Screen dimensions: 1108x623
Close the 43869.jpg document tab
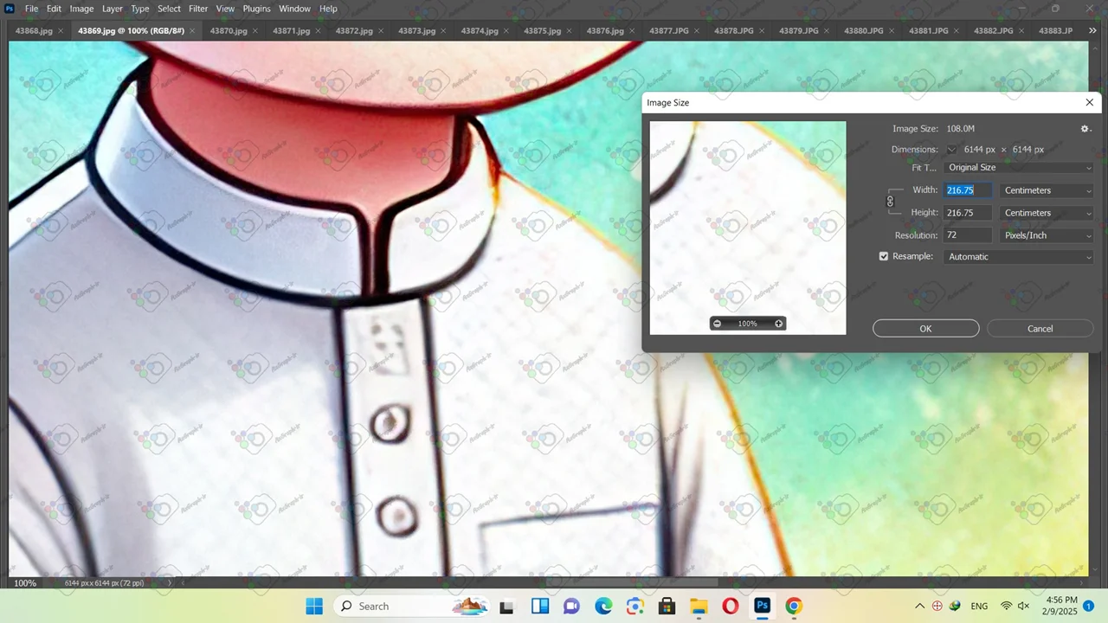192,31
